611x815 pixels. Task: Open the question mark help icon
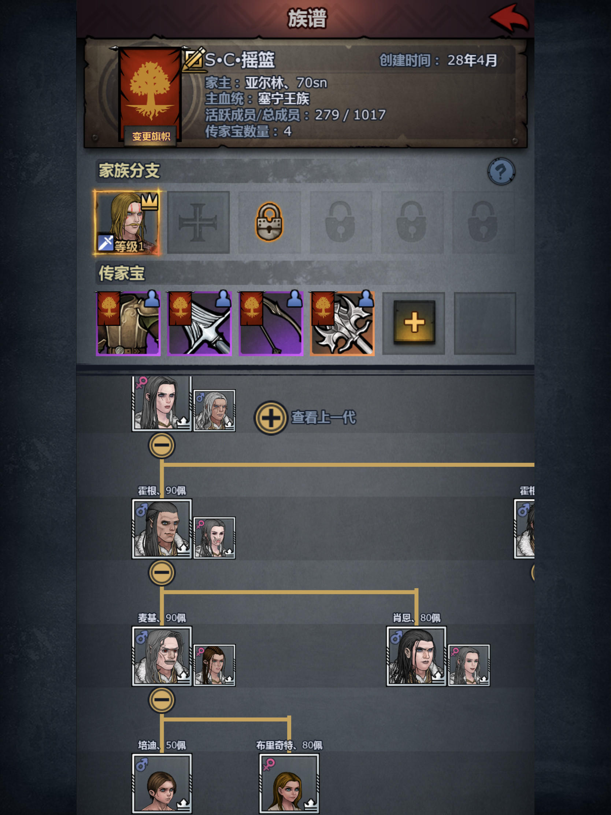pyautogui.click(x=501, y=172)
